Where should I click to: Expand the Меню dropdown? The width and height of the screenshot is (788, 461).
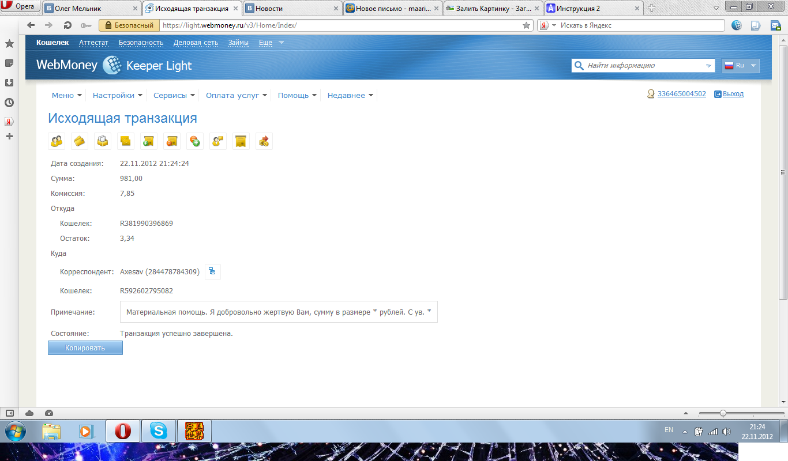point(67,96)
